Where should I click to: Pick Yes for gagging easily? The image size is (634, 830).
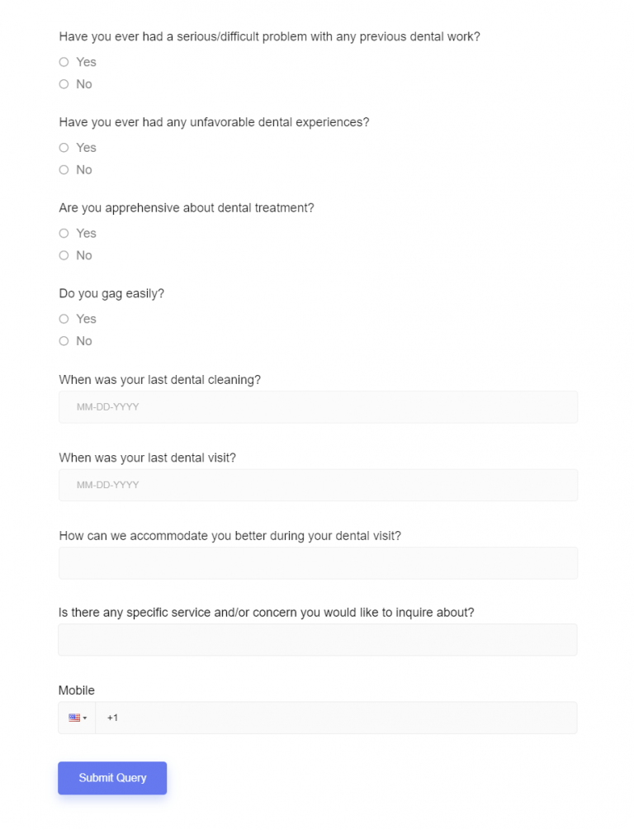point(64,319)
